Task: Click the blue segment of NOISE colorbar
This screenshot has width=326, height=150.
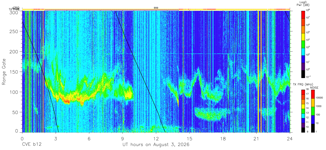Action: (313, 120)
